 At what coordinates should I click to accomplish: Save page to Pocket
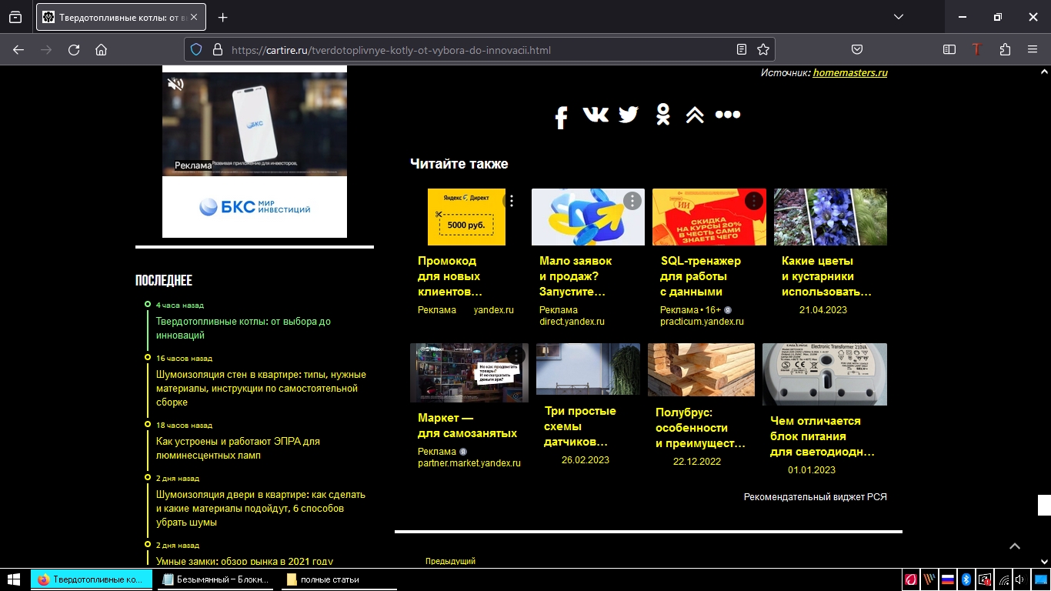click(857, 49)
